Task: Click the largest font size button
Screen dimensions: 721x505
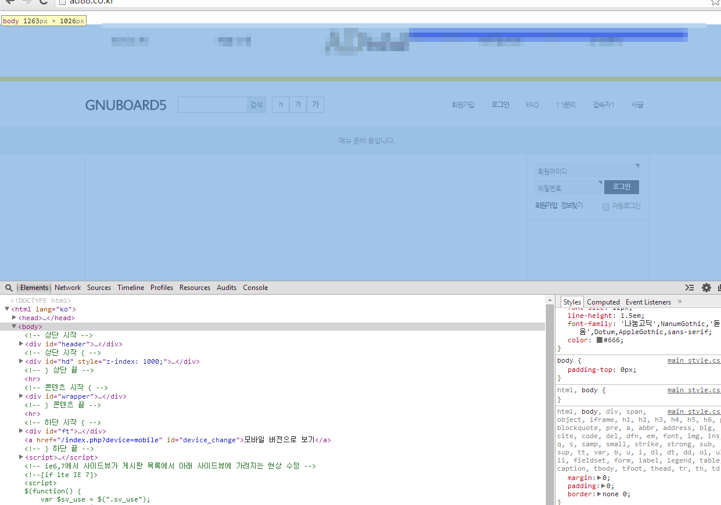Action: [x=315, y=105]
